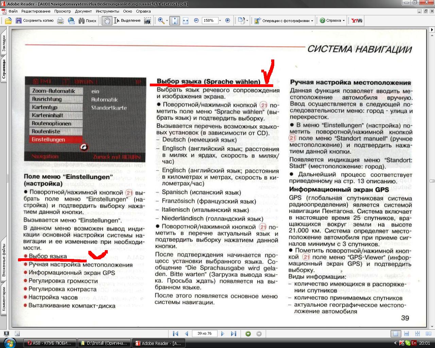Screen dimensions: 435x348
Task: Click the Snapshot camera tool
Action: pos(147,21)
